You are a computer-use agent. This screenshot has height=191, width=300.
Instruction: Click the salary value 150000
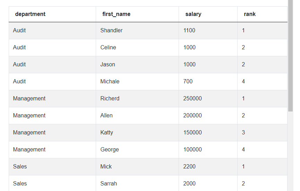192,133
